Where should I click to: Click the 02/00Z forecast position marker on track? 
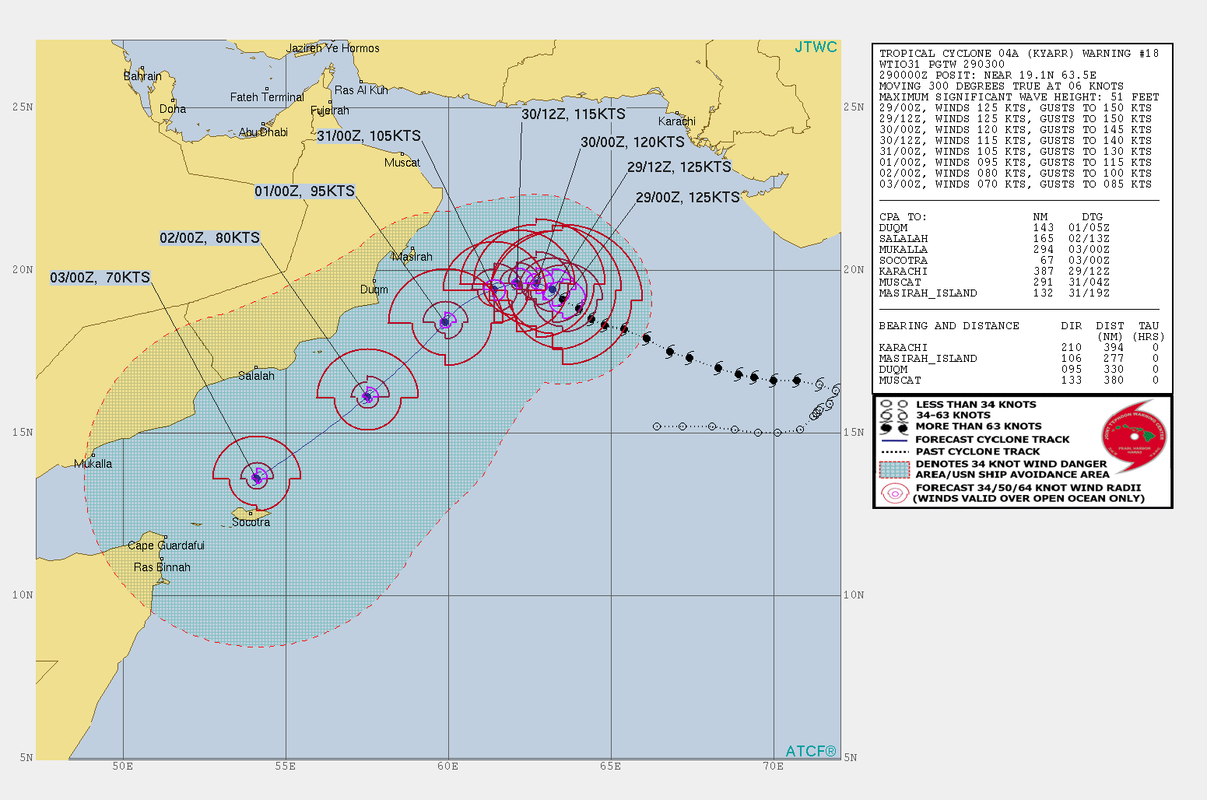tap(367, 397)
